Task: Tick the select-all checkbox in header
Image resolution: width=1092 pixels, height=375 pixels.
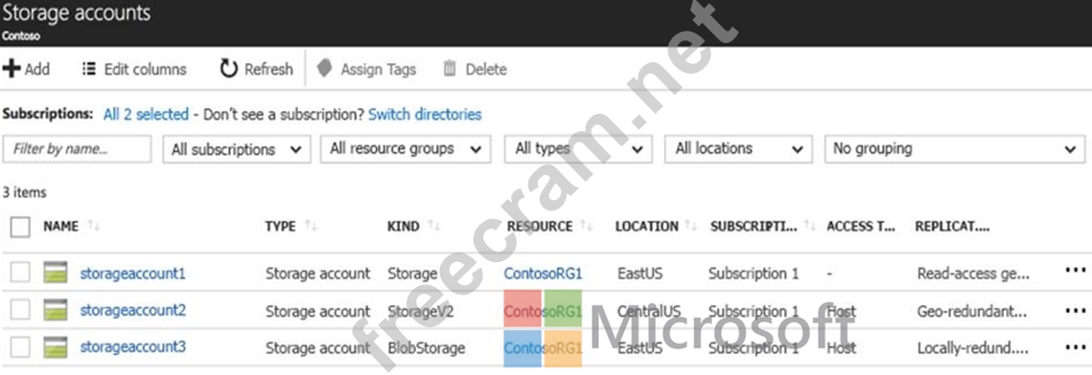Action: coord(20,227)
